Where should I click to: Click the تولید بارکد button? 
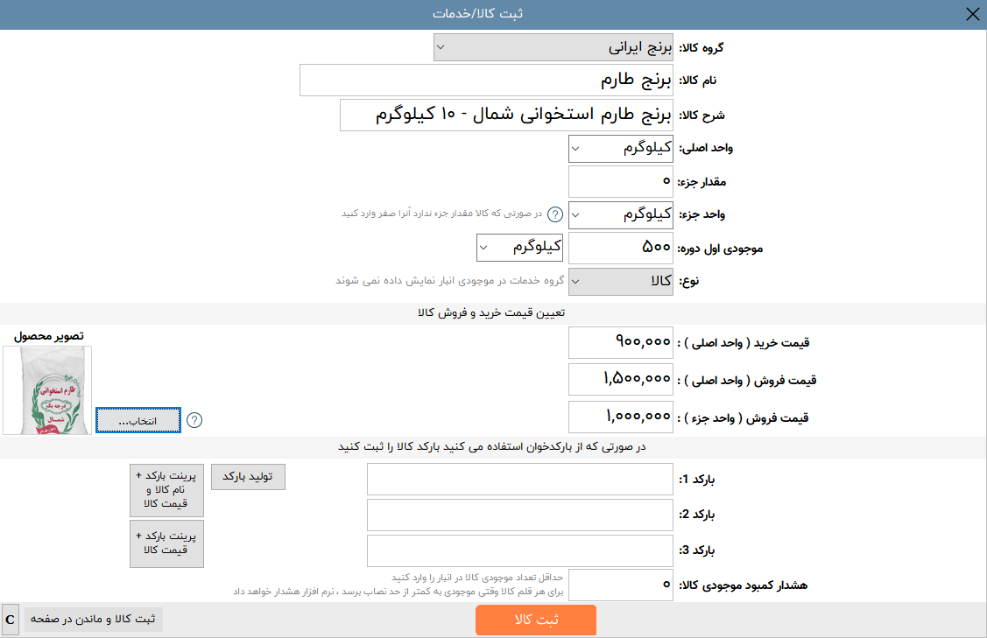[x=248, y=477]
